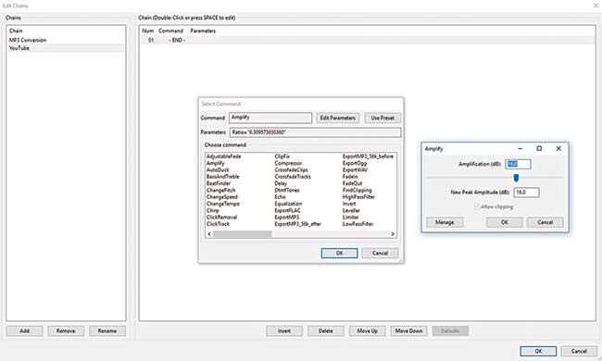602x361 pixels.
Task: Select FindClipping in the command list
Action: (357, 190)
